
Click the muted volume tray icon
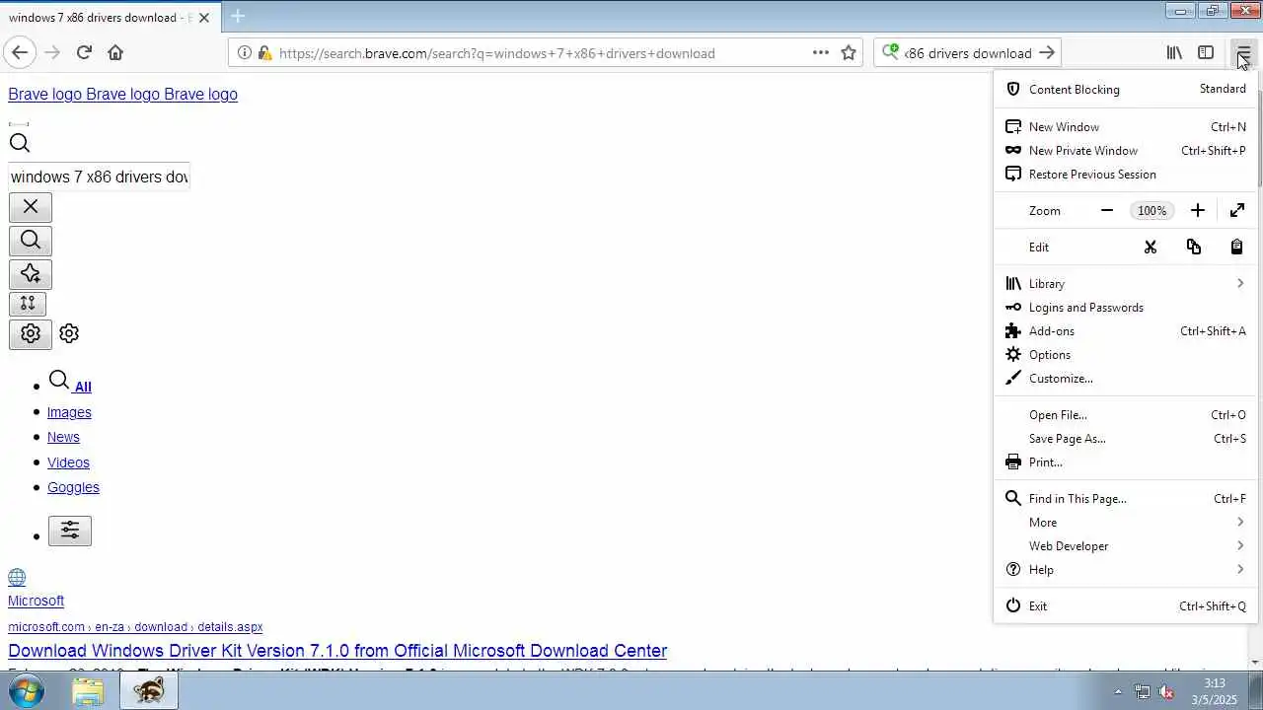tap(1166, 692)
